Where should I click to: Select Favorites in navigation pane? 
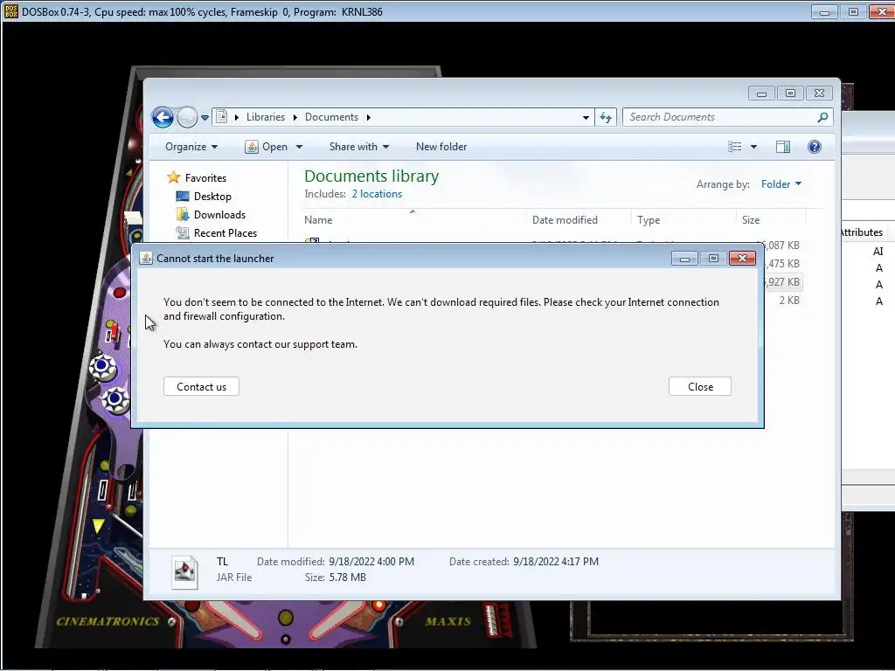[205, 178]
